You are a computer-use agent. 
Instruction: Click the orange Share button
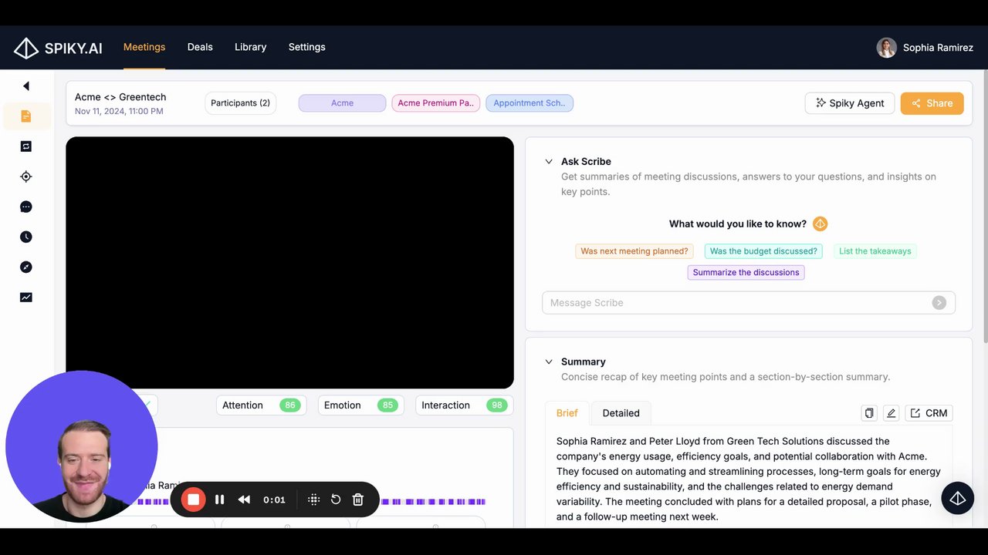pyautogui.click(x=932, y=103)
